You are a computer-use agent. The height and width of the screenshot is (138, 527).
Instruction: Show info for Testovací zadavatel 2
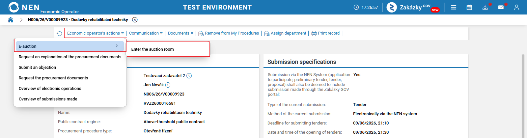click(x=189, y=76)
